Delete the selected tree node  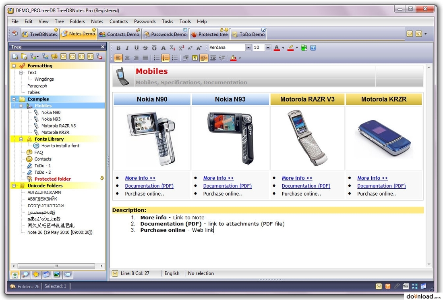99,56
